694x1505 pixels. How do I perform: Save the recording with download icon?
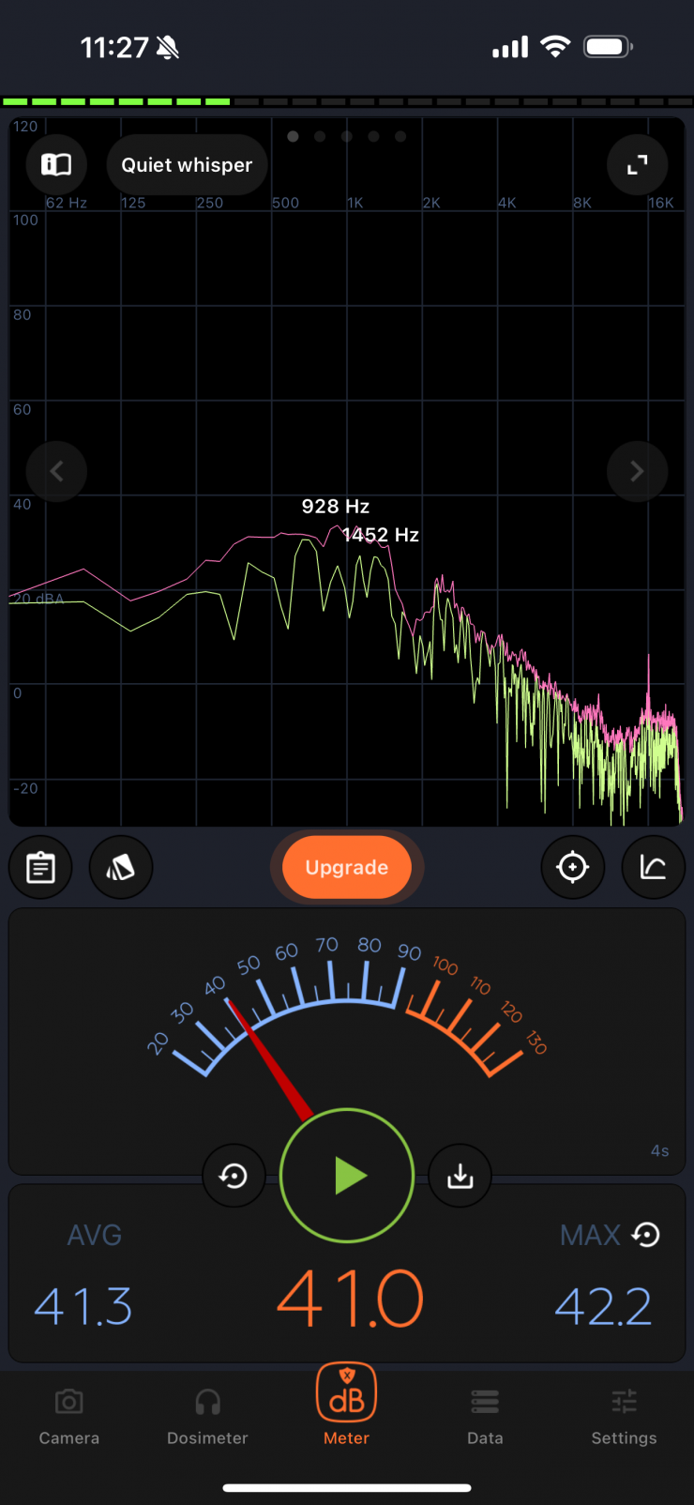pyautogui.click(x=460, y=1175)
